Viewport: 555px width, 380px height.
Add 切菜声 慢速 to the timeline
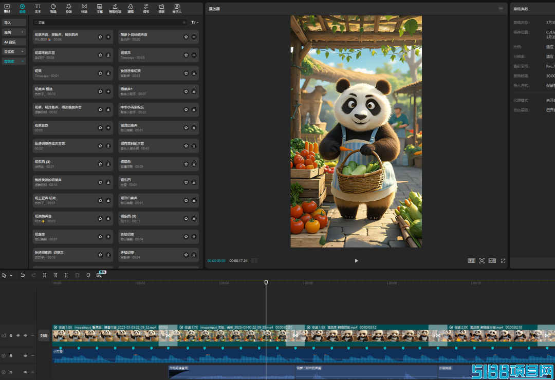pyautogui.click(x=108, y=91)
